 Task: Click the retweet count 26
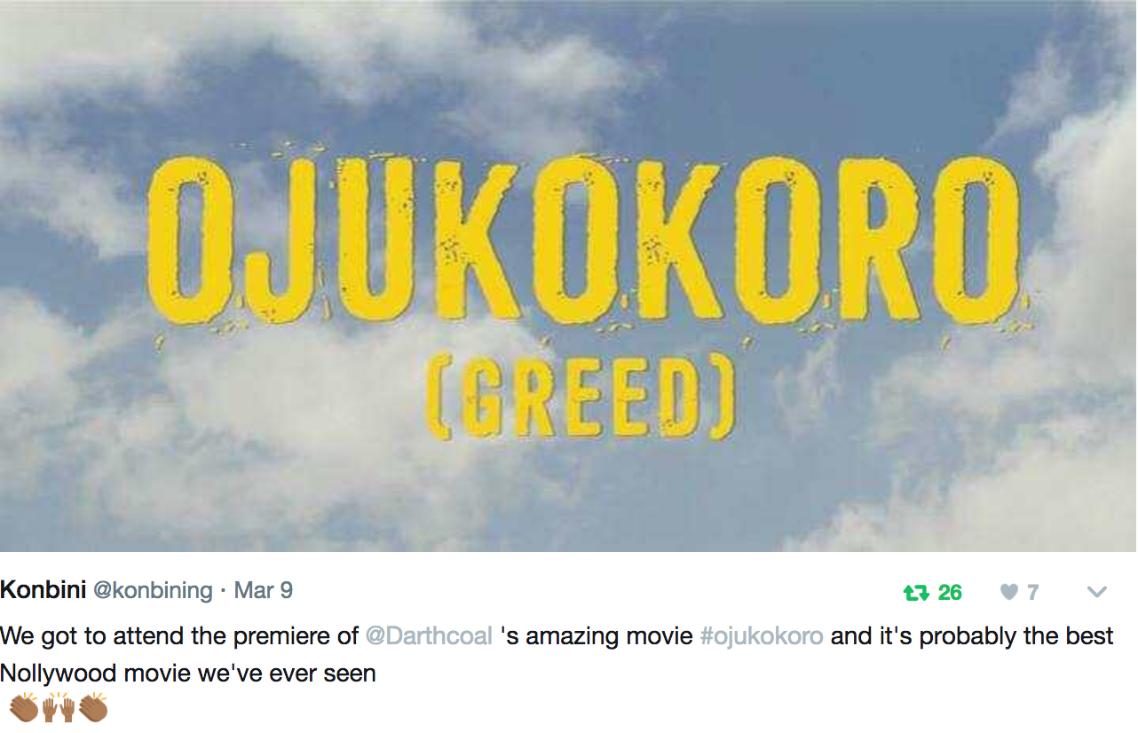[950, 593]
